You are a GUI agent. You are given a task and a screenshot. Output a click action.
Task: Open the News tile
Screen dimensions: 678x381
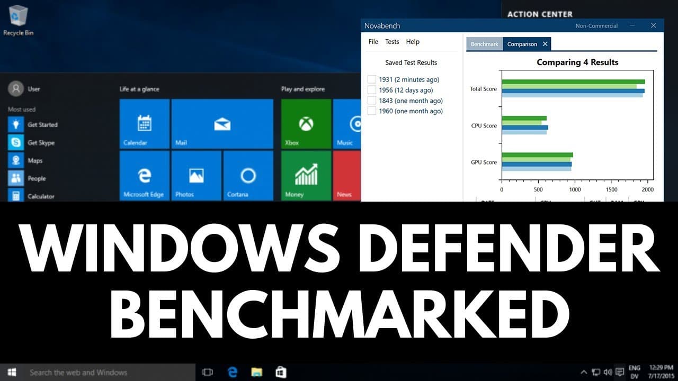[347, 176]
